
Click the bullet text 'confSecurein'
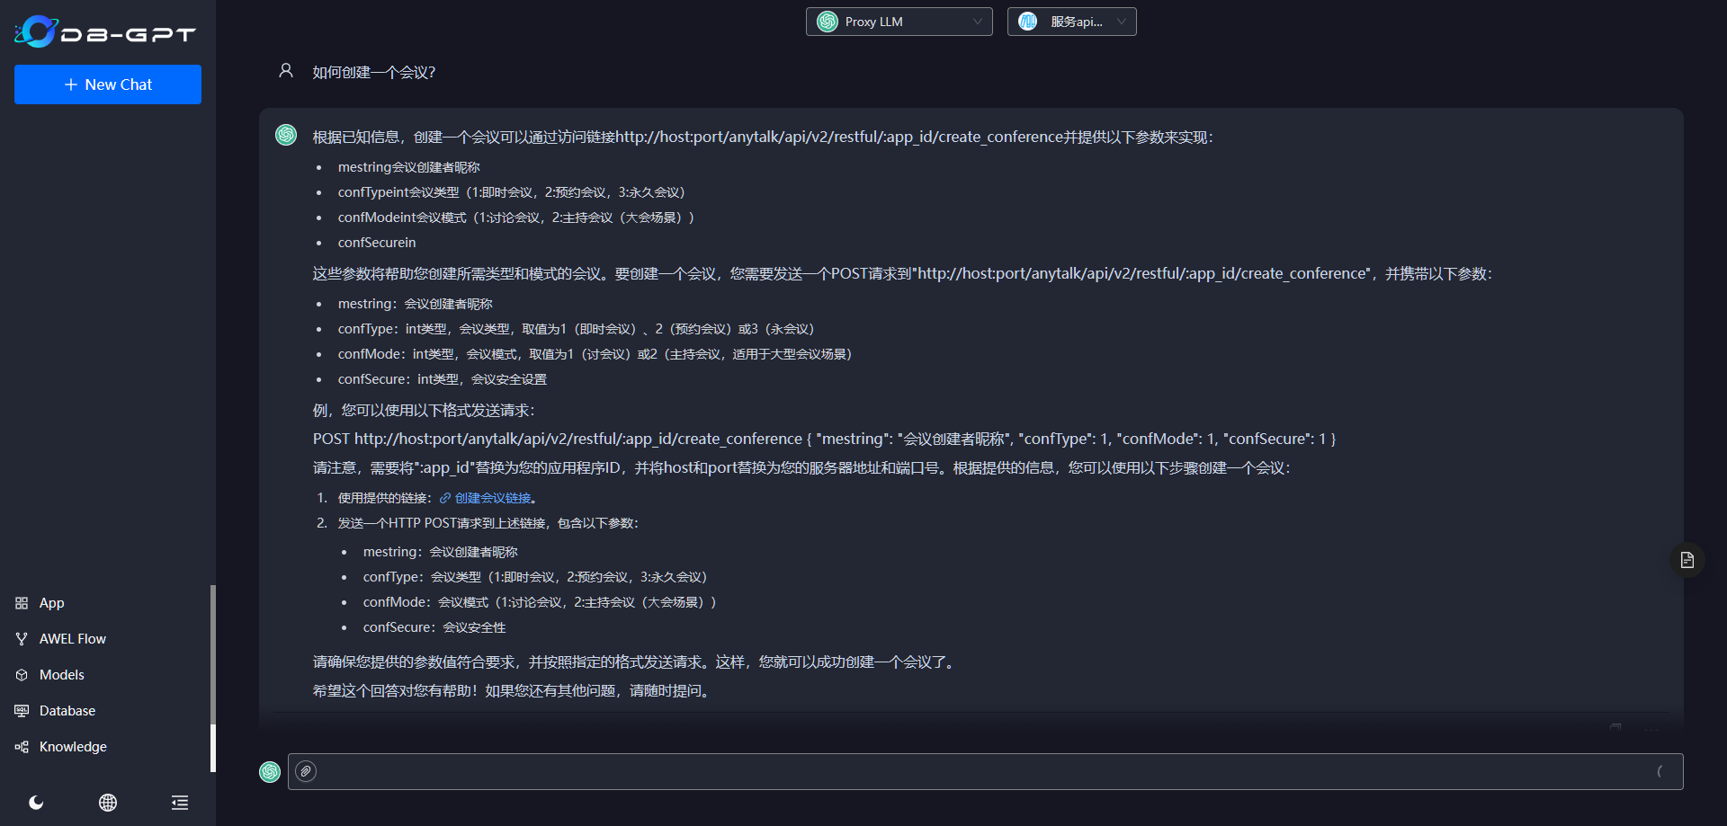(x=377, y=243)
